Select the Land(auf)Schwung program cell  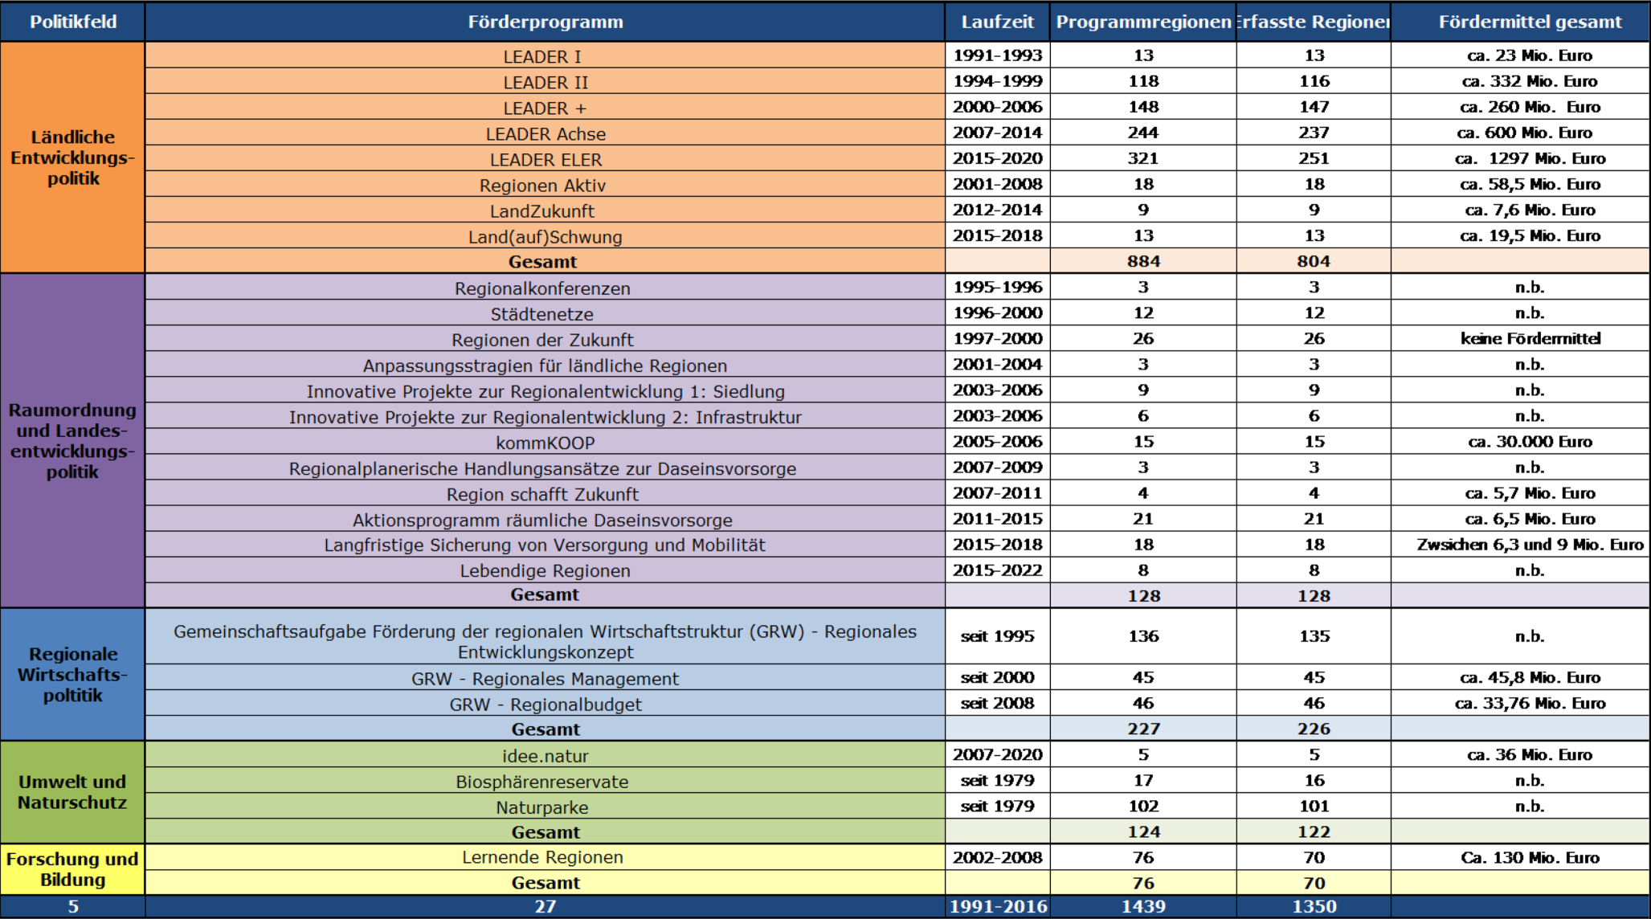click(545, 235)
